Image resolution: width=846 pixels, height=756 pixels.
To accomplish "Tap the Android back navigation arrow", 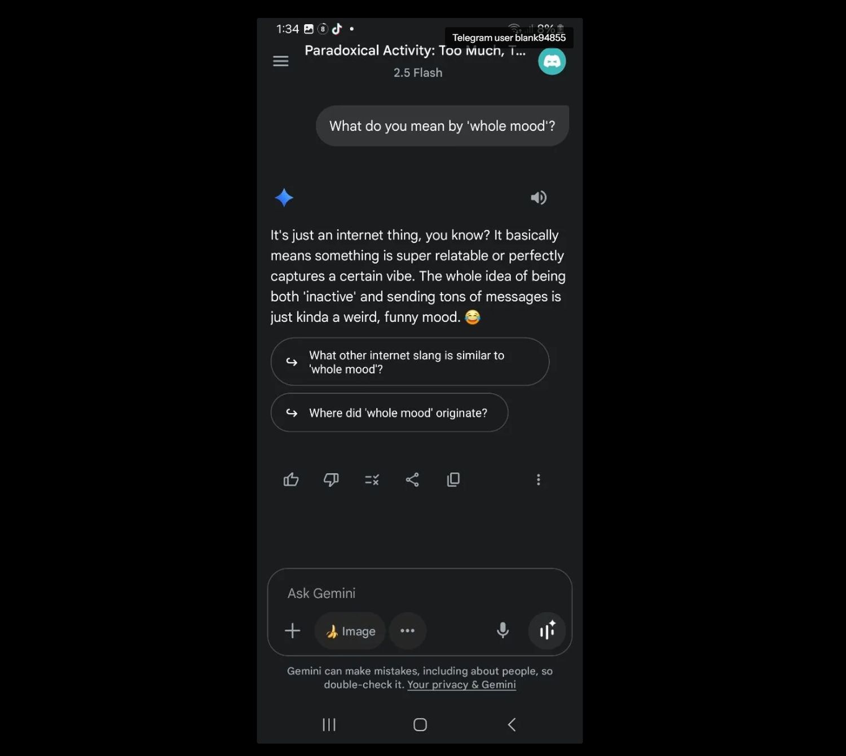I will point(512,724).
